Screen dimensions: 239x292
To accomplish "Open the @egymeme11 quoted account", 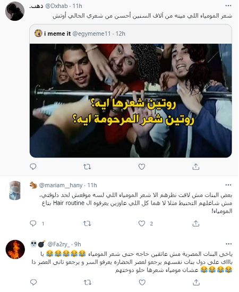I will 91,34.
